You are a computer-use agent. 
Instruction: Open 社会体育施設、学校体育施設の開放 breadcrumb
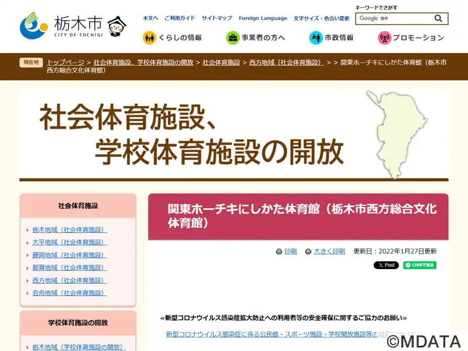(143, 63)
